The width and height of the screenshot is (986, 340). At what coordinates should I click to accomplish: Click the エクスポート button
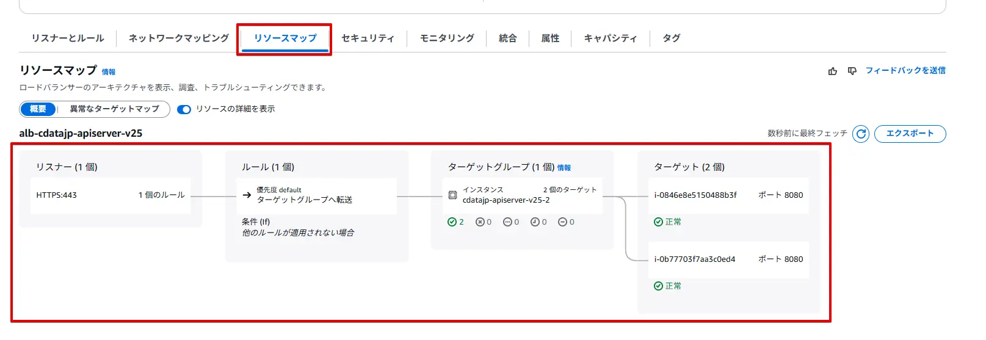910,134
